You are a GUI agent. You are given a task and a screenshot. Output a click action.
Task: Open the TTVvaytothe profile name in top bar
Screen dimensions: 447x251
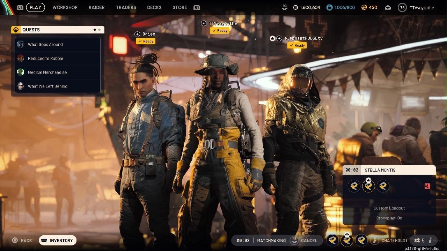coord(422,7)
